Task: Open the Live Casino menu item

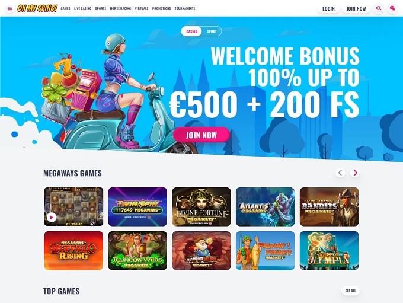Action: 83,8
